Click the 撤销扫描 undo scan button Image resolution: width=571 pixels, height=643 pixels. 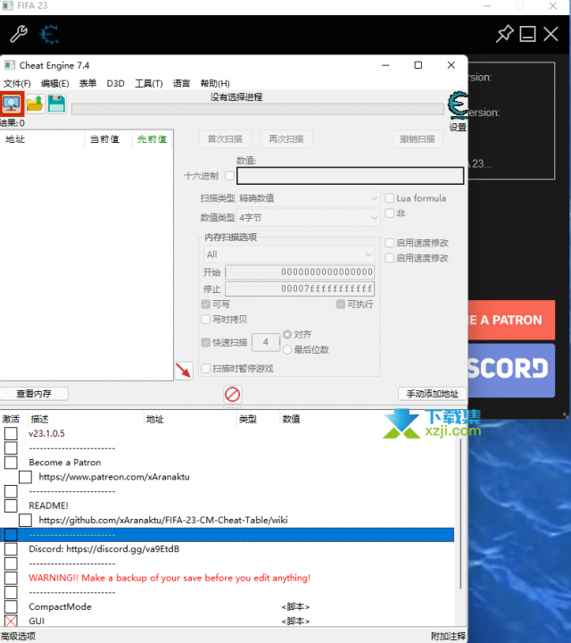click(x=418, y=139)
